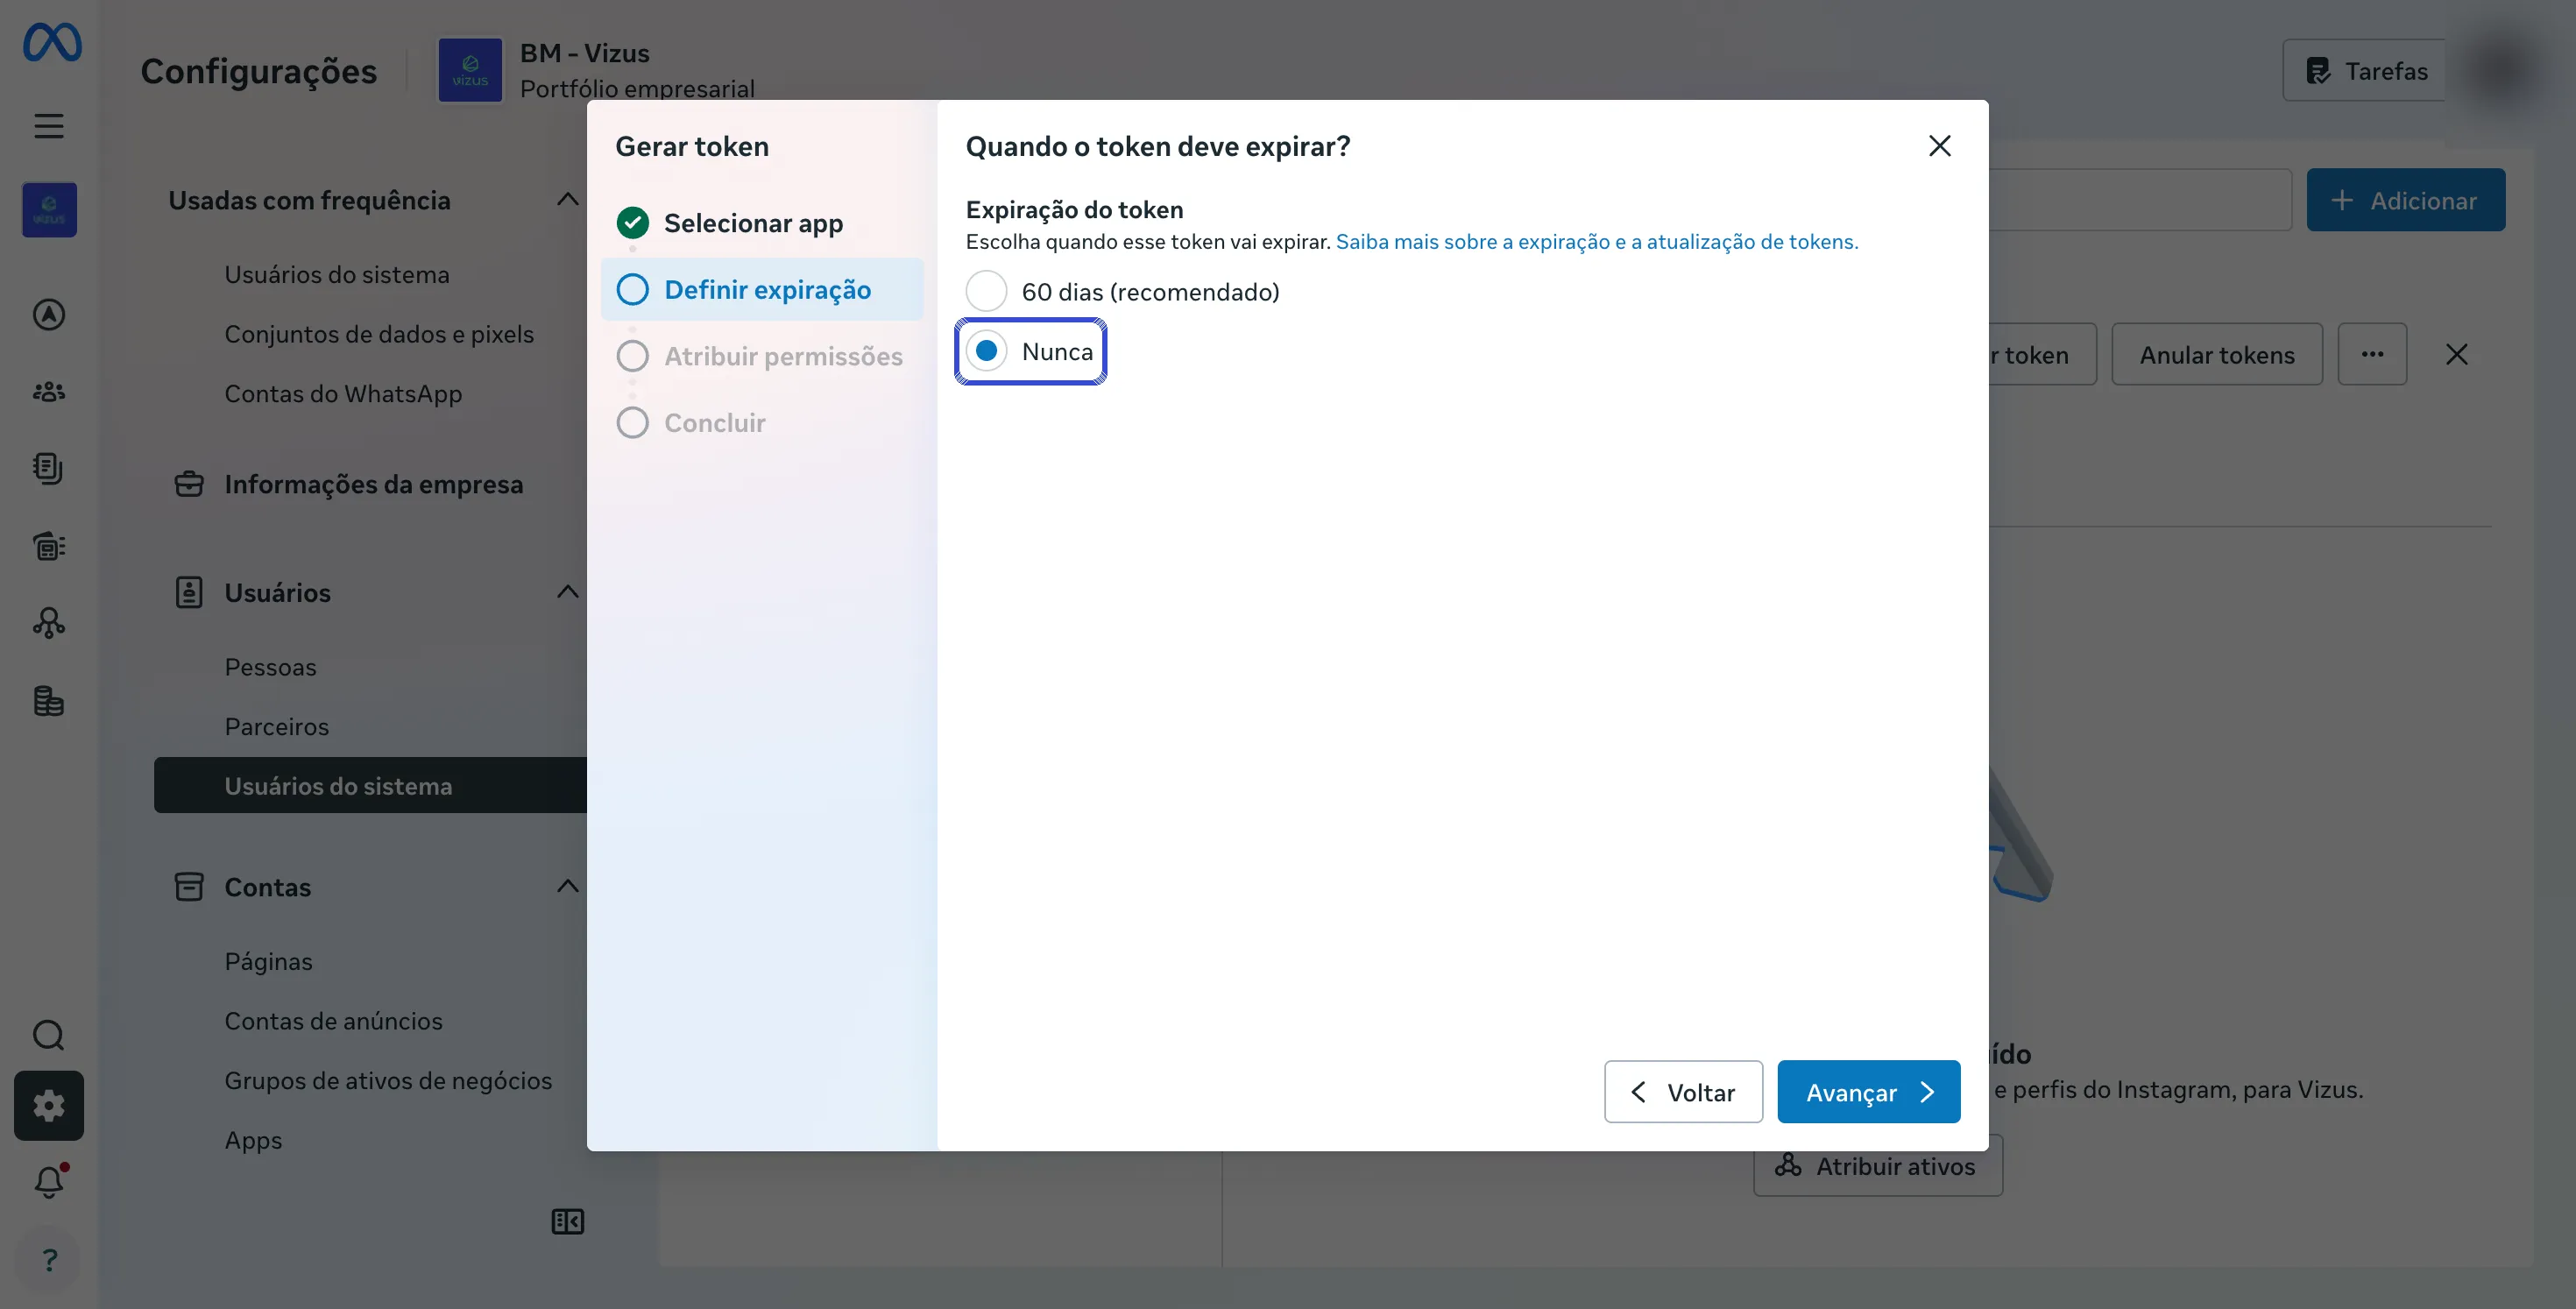
Task: Click the Voltar button
Action: [x=1683, y=1092]
